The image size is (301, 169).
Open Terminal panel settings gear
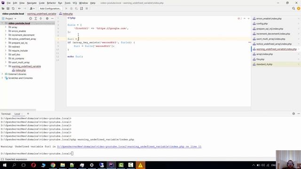(293, 114)
